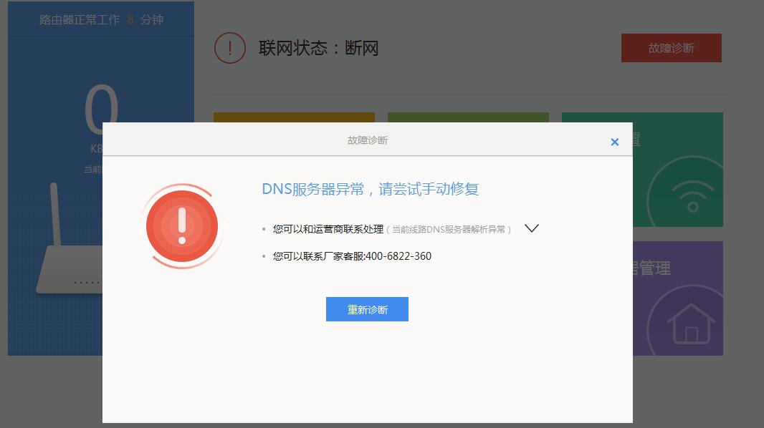Click the yellow tile behind the dialog
This screenshot has width=764, height=428.
coord(294,118)
